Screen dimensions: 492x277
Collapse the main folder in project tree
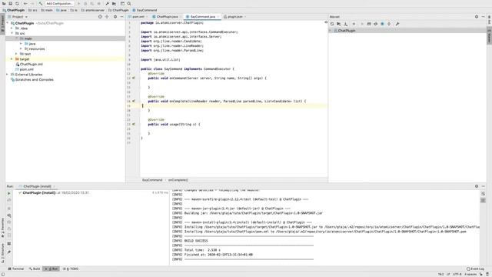click(17, 38)
